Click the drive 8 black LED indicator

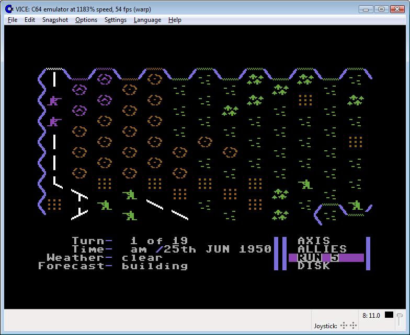[389, 315]
